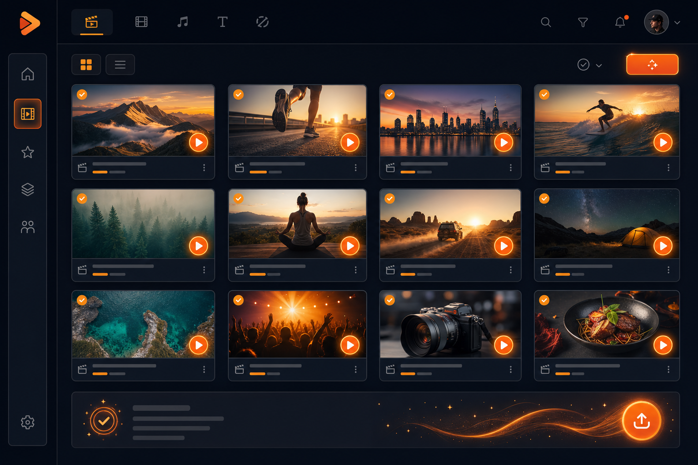Click the glowing upload button
The width and height of the screenshot is (698, 465).
click(x=641, y=420)
